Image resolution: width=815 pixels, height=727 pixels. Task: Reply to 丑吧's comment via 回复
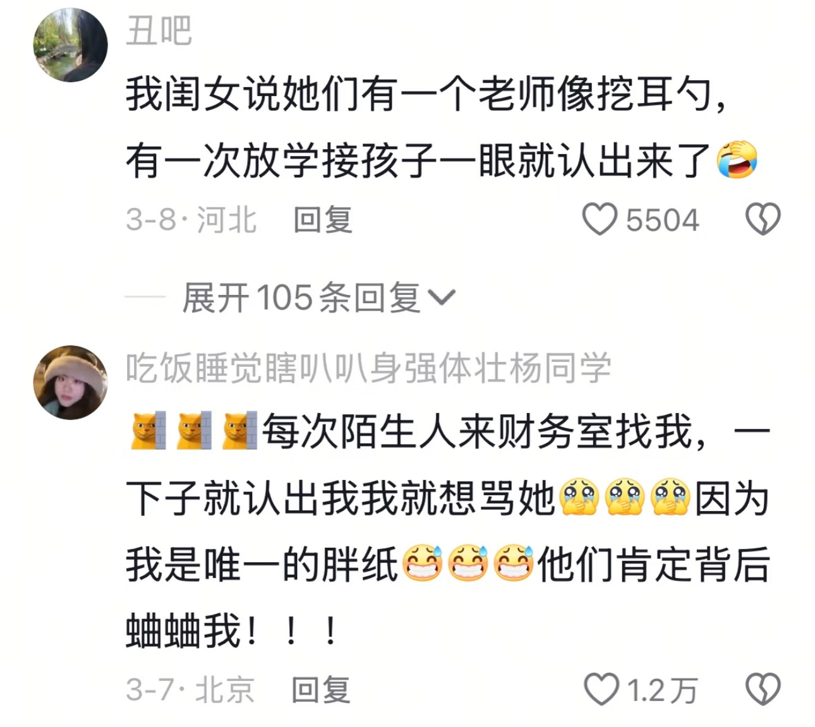click(322, 220)
